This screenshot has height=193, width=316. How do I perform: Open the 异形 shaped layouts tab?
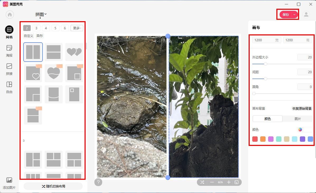[40, 36]
